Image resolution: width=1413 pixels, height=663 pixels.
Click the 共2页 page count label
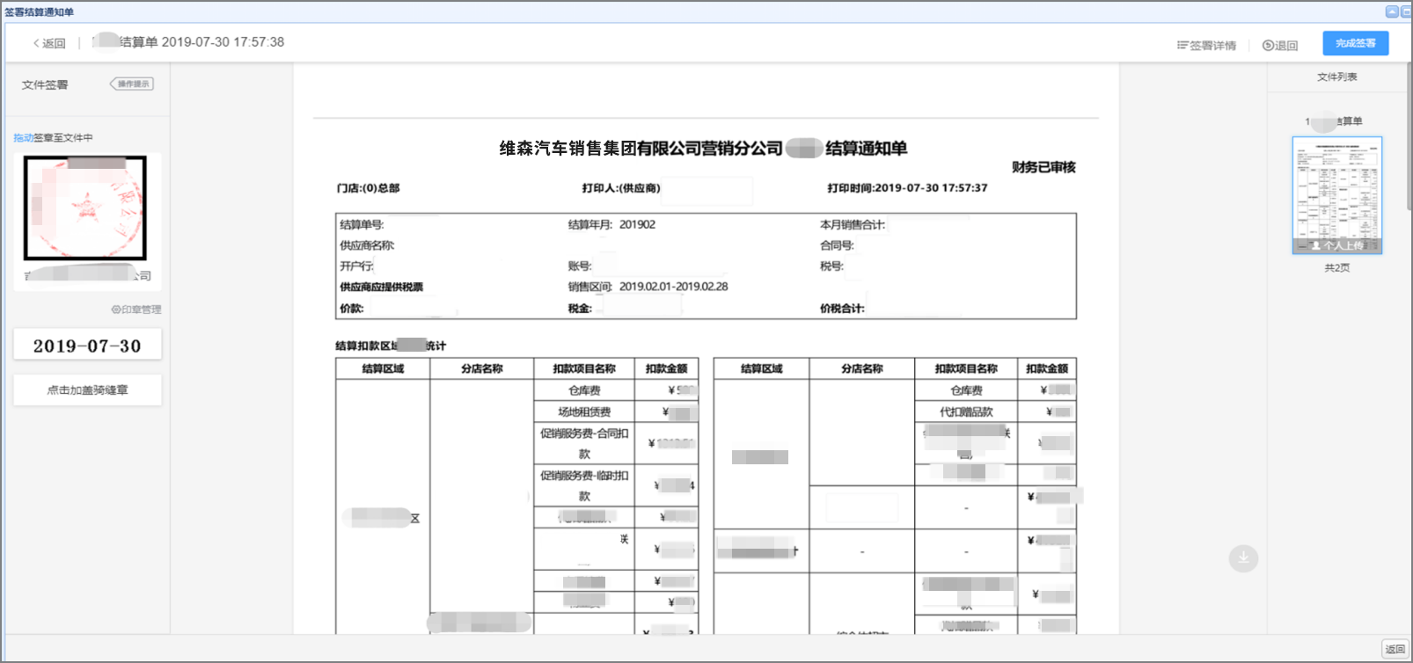tap(1336, 267)
